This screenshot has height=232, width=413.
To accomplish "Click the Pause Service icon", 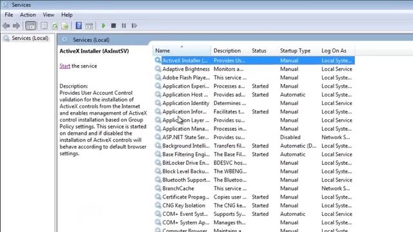I will pos(124,26).
